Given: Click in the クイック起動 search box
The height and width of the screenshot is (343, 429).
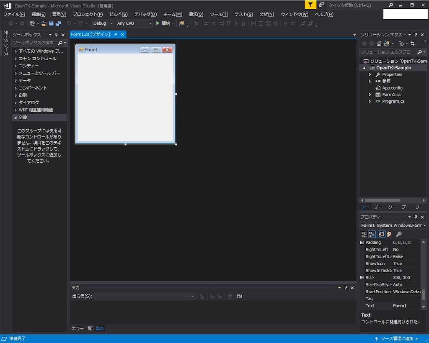Looking at the screenshot, I should point(357,5).
